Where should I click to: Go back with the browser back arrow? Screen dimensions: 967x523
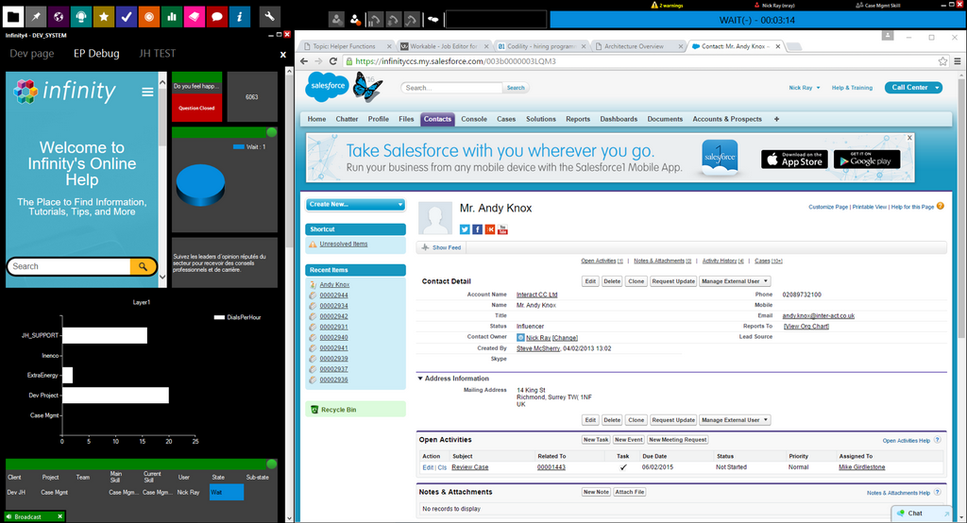click(303, 61)
